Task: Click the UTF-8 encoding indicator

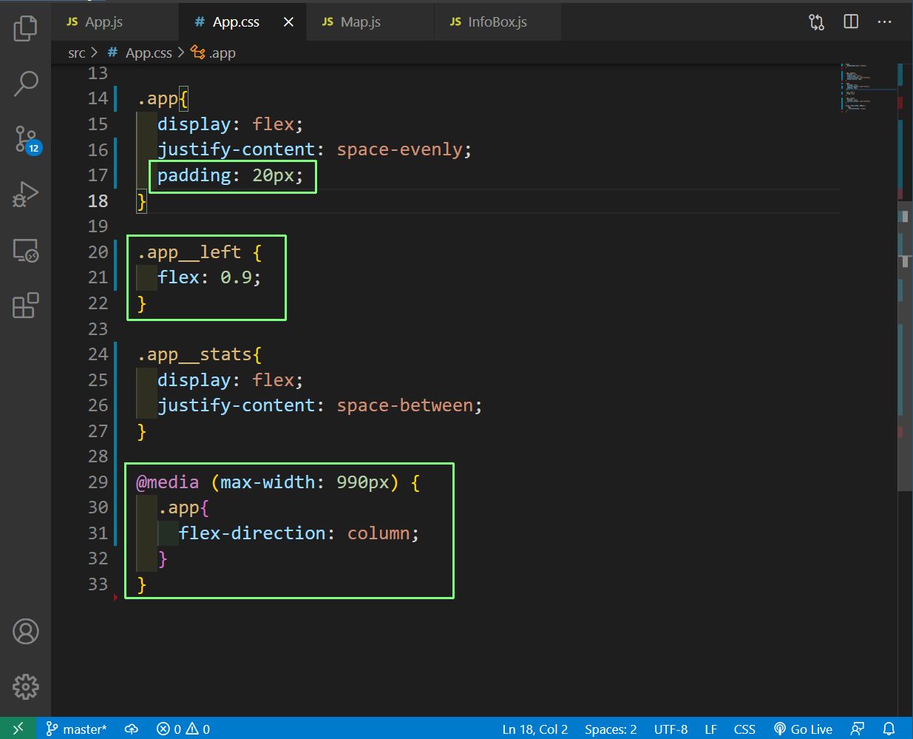Action: click(x=671, y=729)
